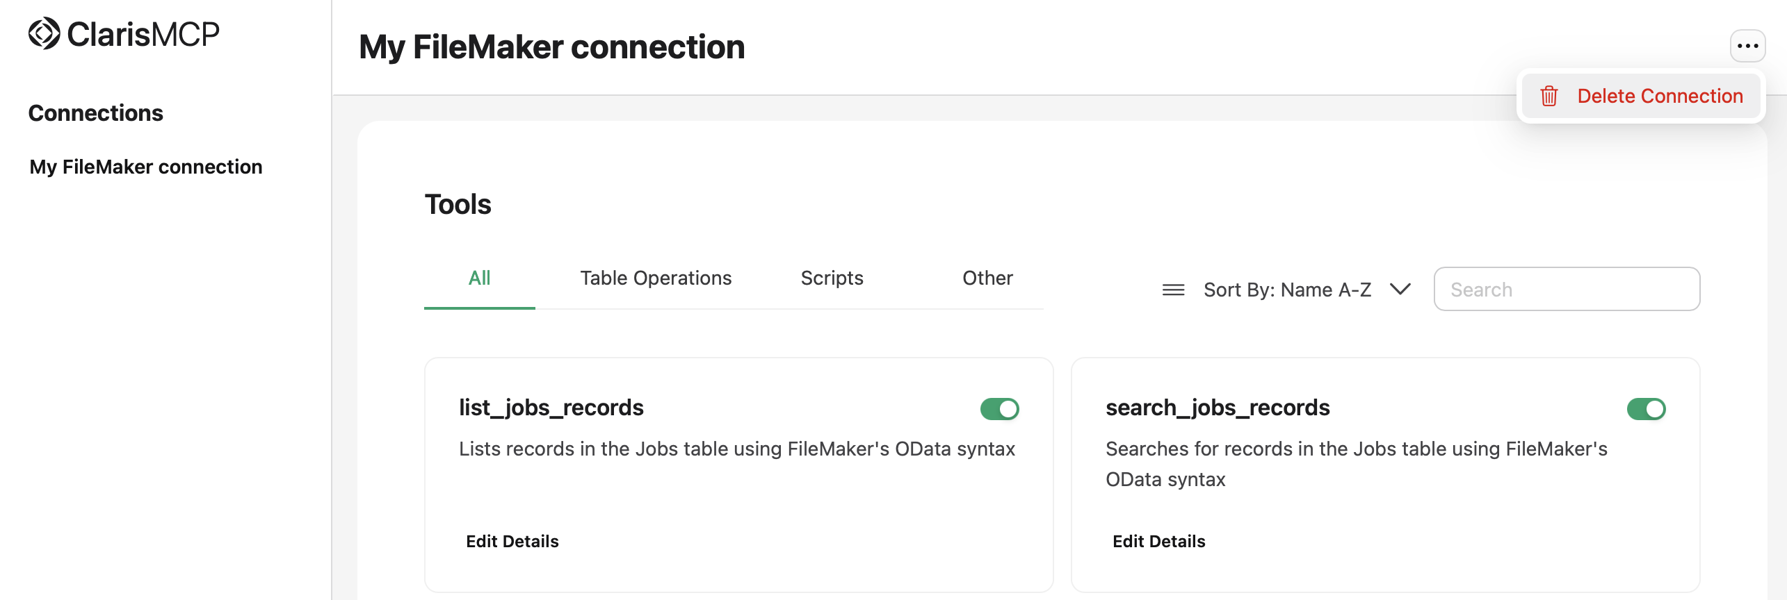Viewport: 1787px width, 600px height.
Task: Open Sort By: Name A-Z dropdown
Action: click(x=1287, y=290)
